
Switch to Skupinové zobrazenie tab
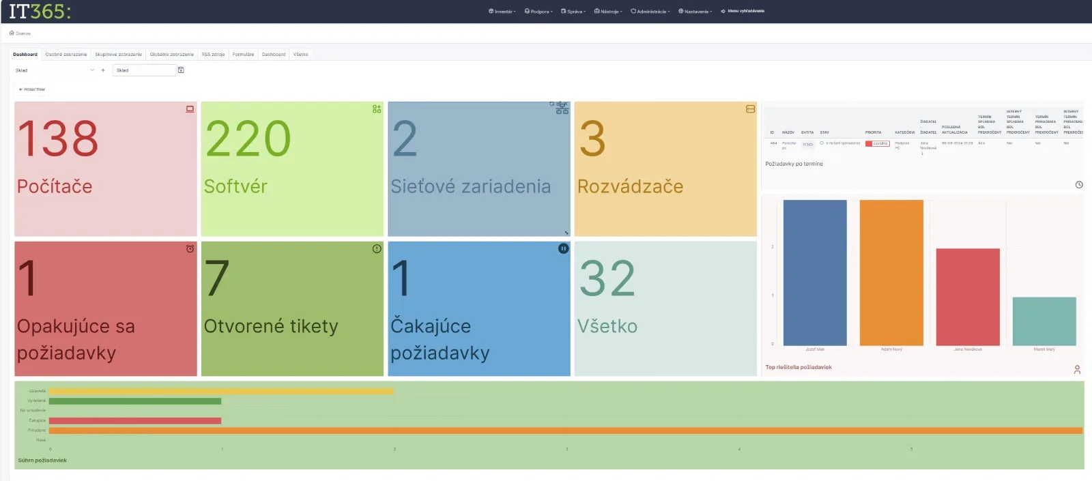(x=119, y=55)
